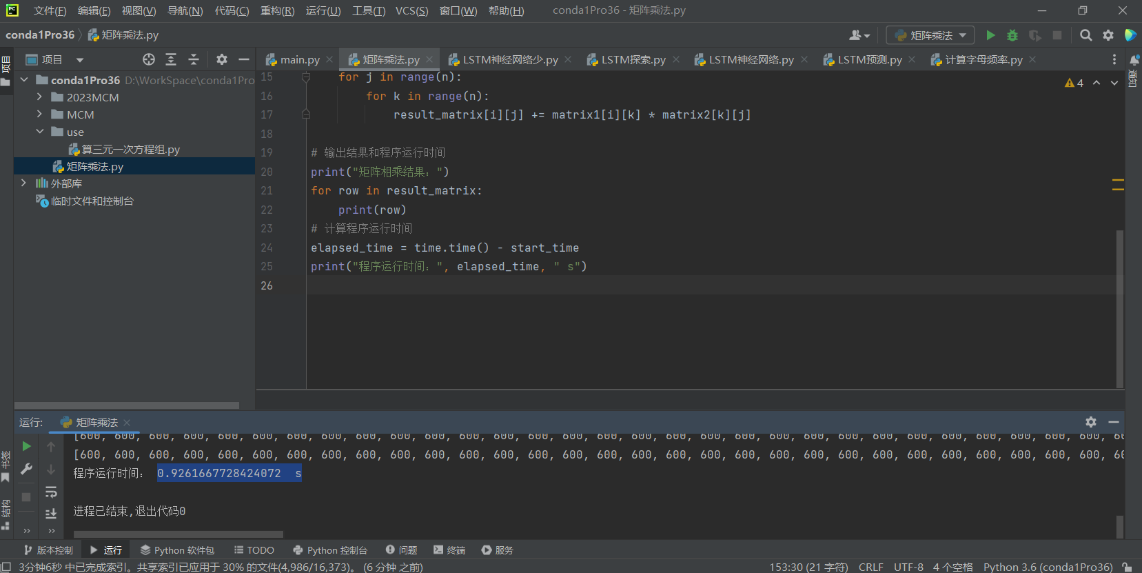Viewport: 1142px width, 573px height.
Task: Open IDE settings gear in top toolbar
Action: (x=1108, y=35)
